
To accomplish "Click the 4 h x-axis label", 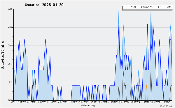I will (x=40, y=102).
